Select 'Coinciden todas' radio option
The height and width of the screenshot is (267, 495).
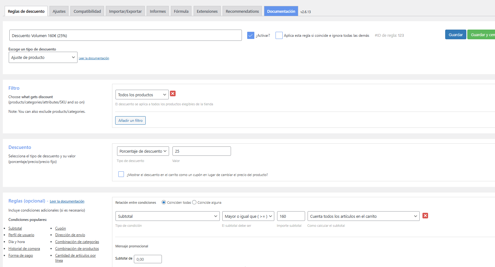(x=164, y=203)
